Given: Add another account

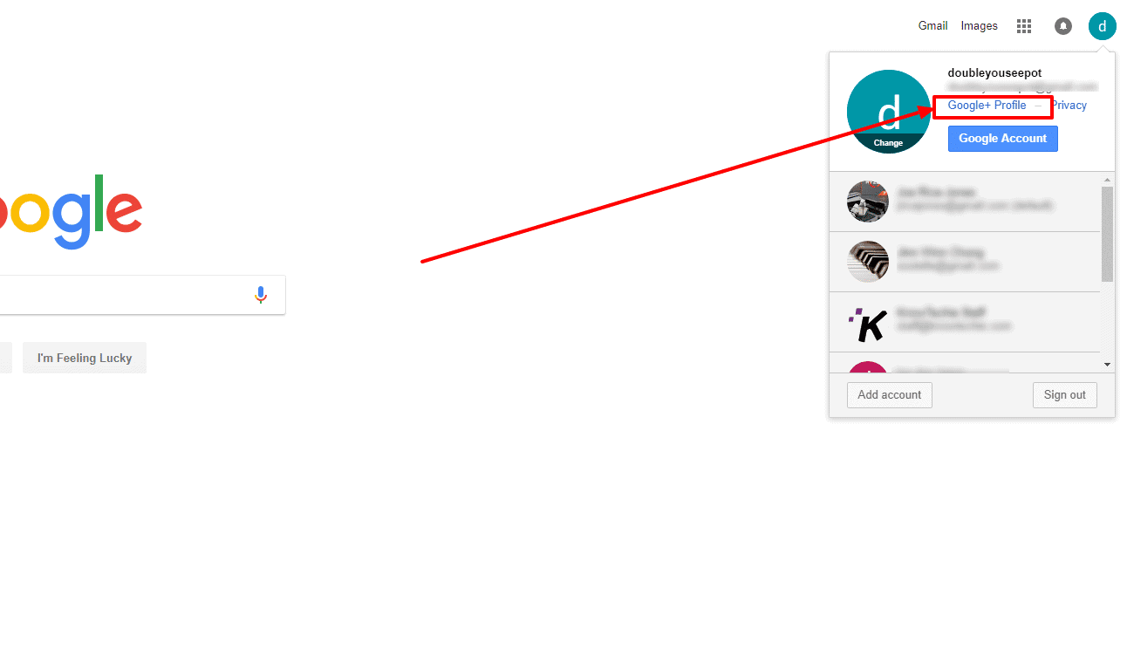Looking at the screenshot, I should point(889,395).
